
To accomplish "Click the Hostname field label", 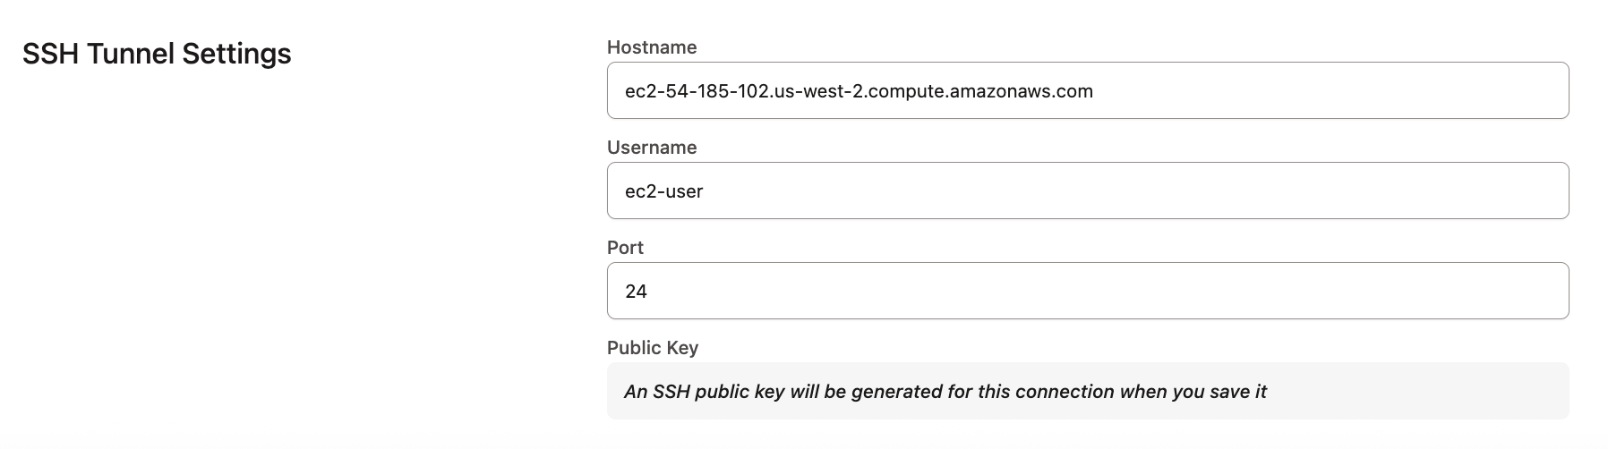I will tap(652, 47).
